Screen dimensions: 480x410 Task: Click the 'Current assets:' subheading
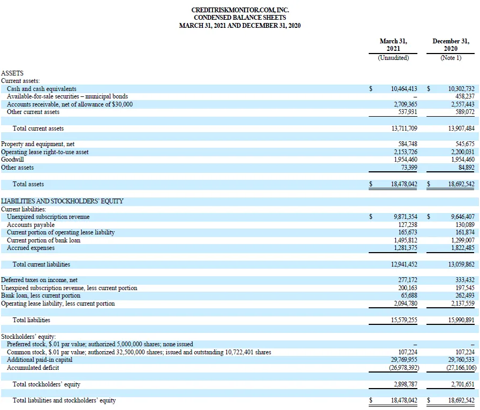20,81
